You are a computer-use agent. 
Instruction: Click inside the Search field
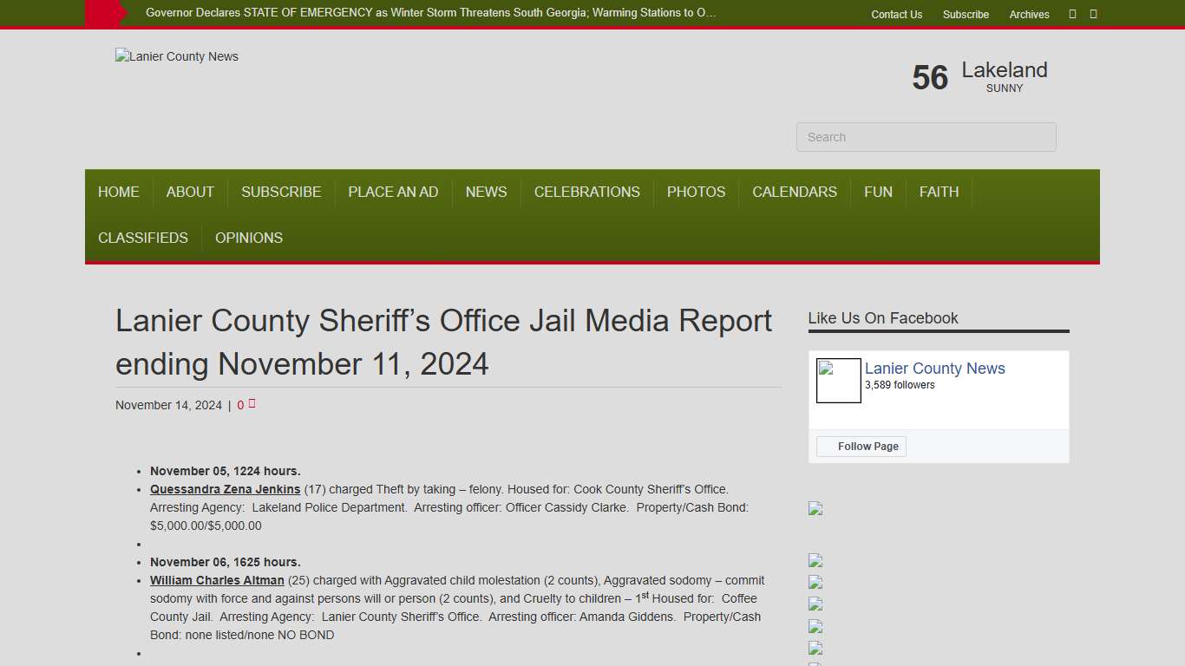click(926, 136)
